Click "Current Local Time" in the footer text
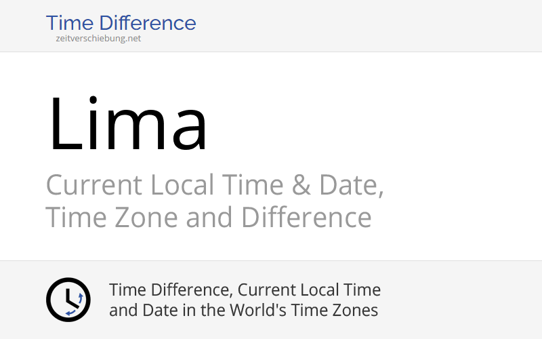542x339 pixels. click(x=310, y=290)
